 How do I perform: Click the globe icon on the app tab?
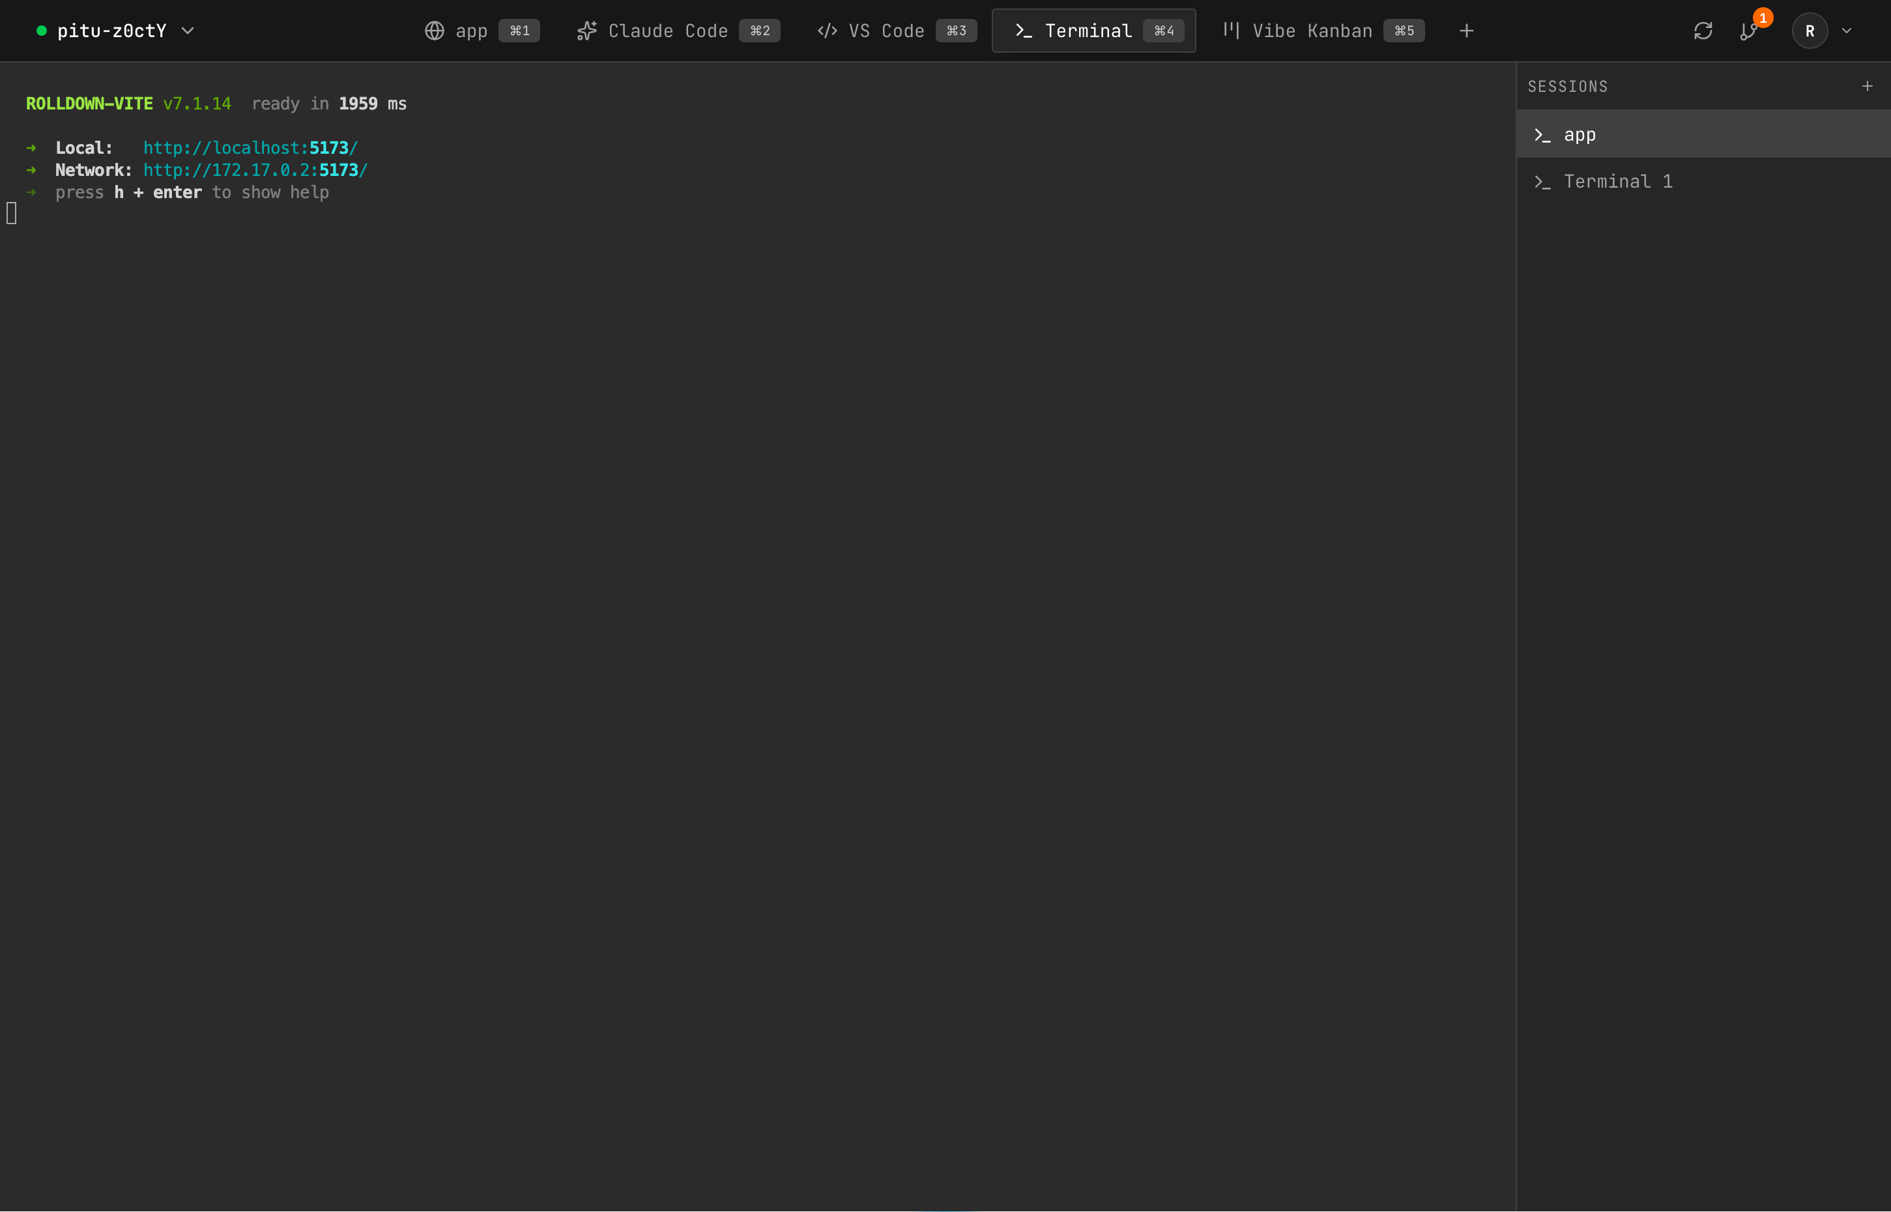pos(435,31)
